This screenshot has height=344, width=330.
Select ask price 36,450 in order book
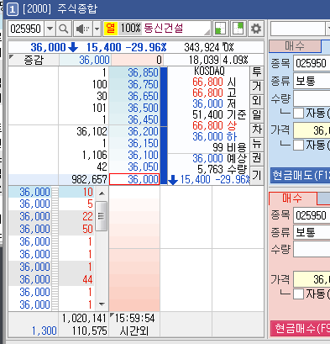(134, 119)
